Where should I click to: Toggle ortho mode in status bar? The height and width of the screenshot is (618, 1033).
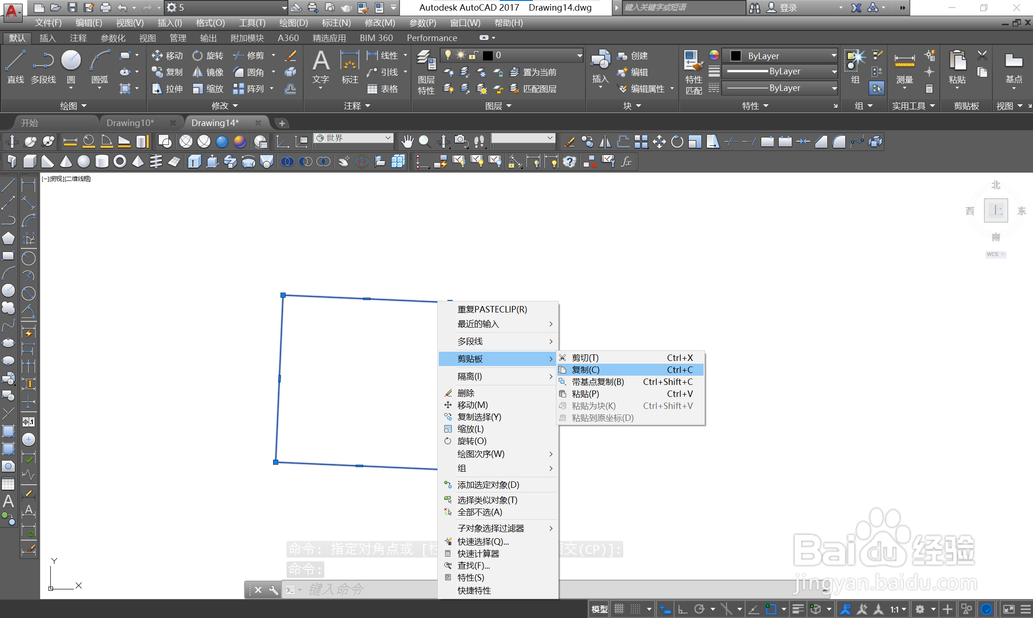pyautogui.click(x=682, y=609)
